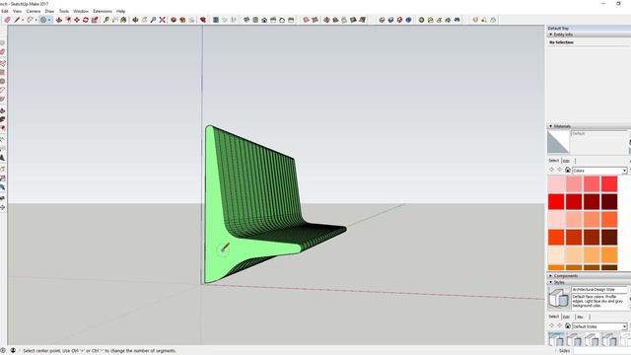Click the Default material preview thumbnail
The image size is (631, 355).
(558, 142)
